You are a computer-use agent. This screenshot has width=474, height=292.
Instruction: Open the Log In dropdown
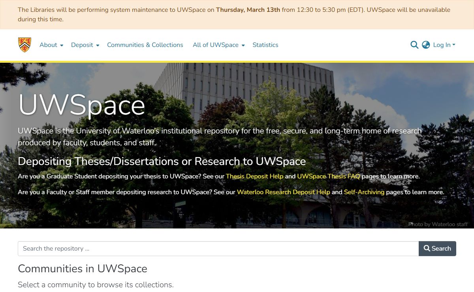[444, 45]
